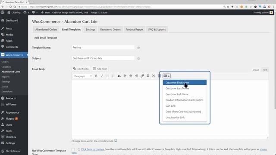This screenshot has width=276, height=155.
Task: Insert Read More tag icon
Action: [148, 76]
